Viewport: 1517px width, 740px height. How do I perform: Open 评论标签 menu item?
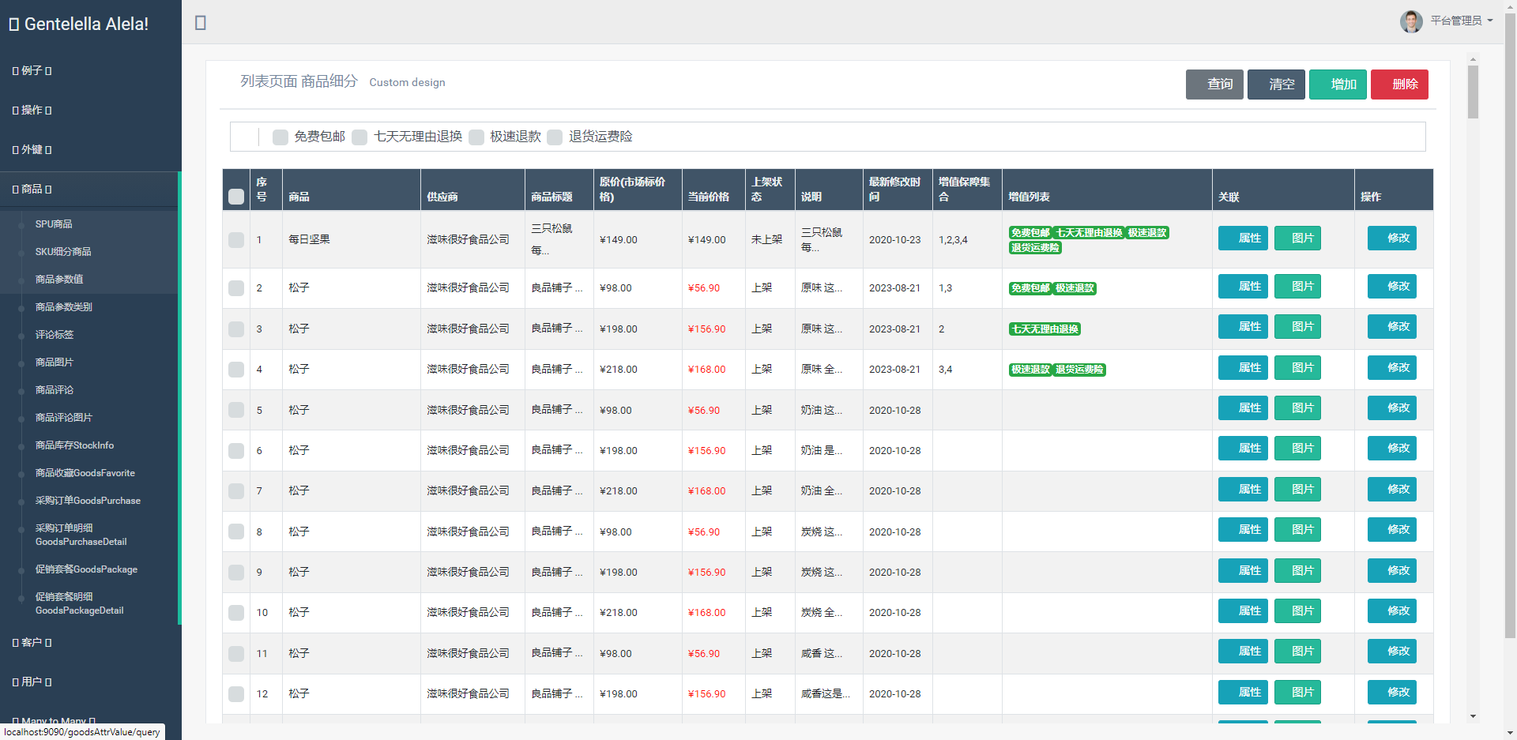(x=55, y=335)
